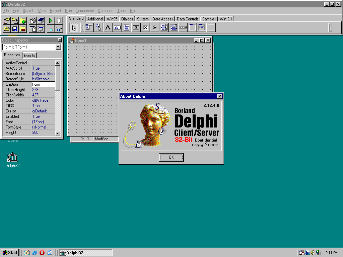Click the Windows Start button
Screen dimensions: 343x257
tap(10, 253)
